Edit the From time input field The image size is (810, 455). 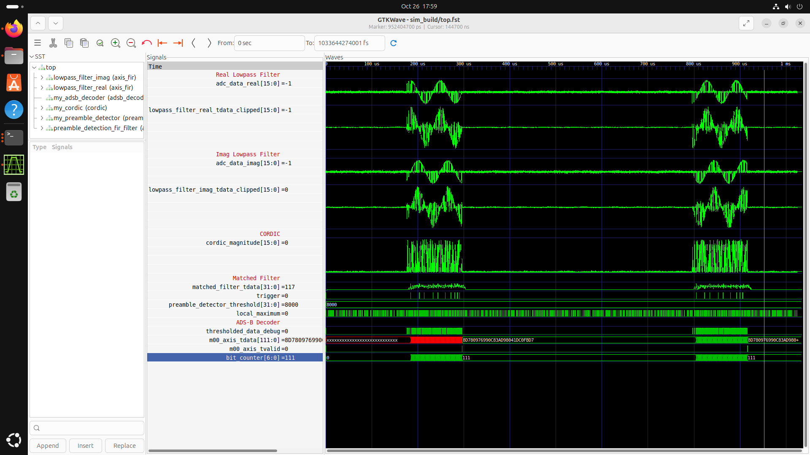[269, 43]
